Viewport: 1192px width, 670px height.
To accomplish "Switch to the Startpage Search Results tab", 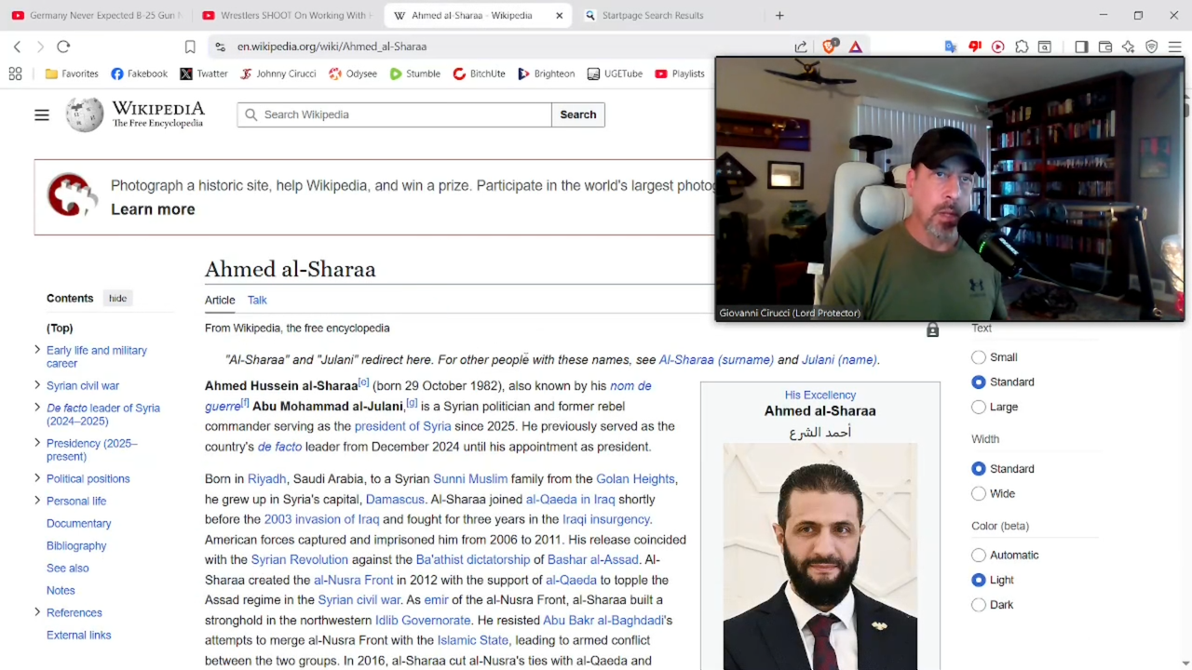I will click(653, 15).
